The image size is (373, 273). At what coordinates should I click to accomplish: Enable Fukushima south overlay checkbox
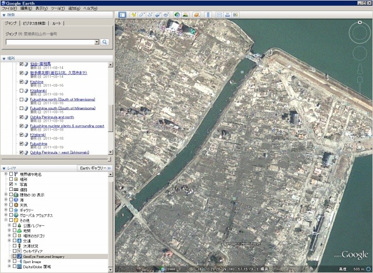click(x=22, y=108)
